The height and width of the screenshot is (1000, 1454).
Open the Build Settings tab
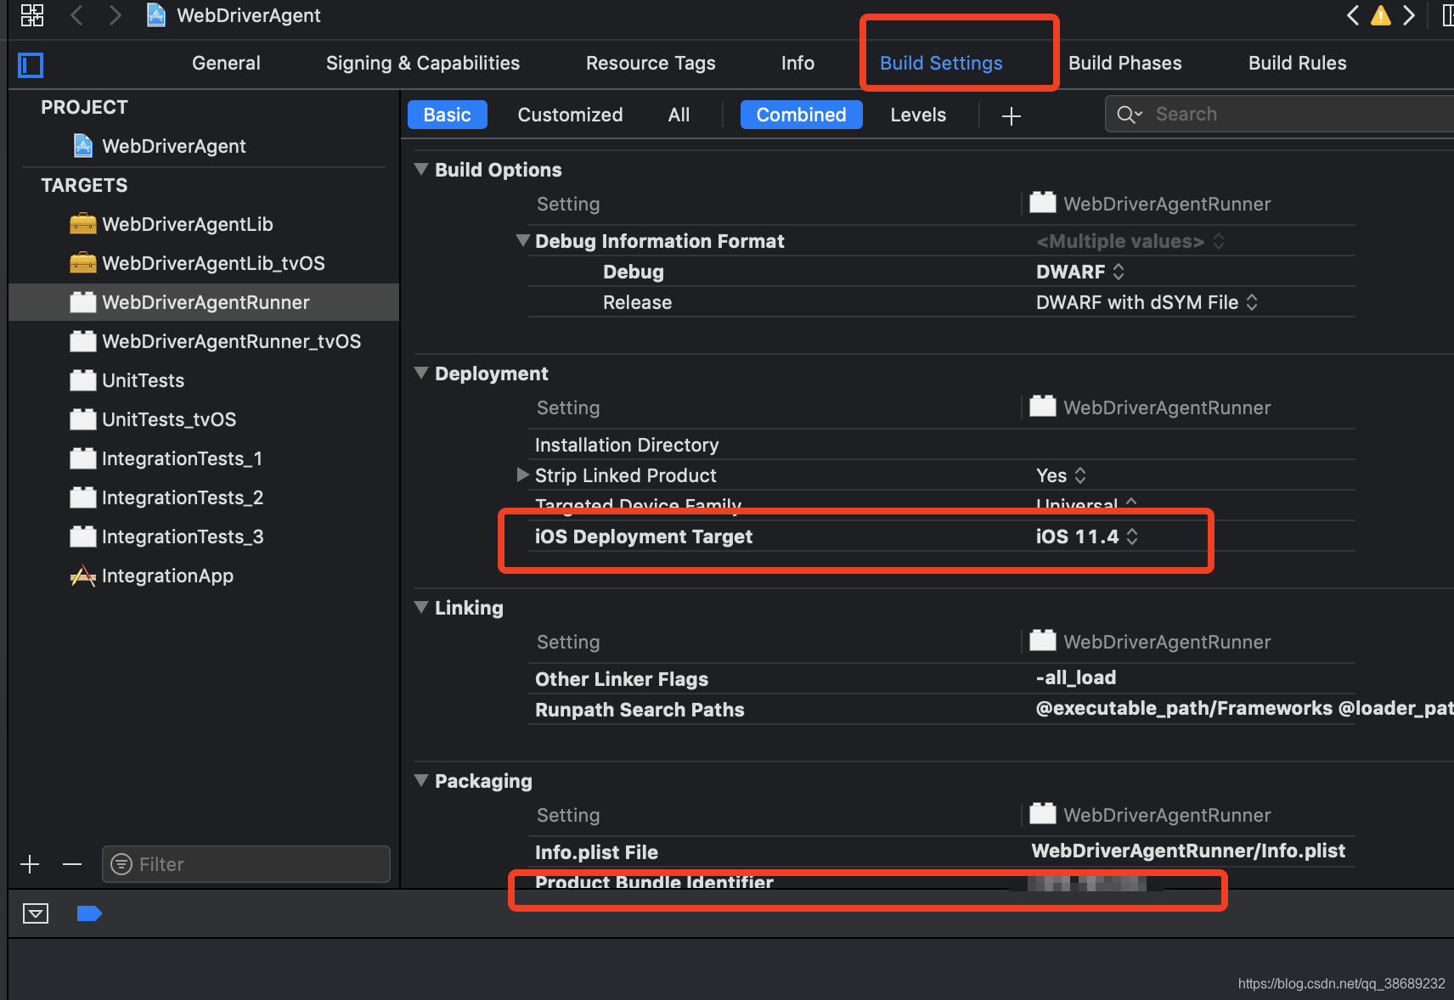coord(941,63)
